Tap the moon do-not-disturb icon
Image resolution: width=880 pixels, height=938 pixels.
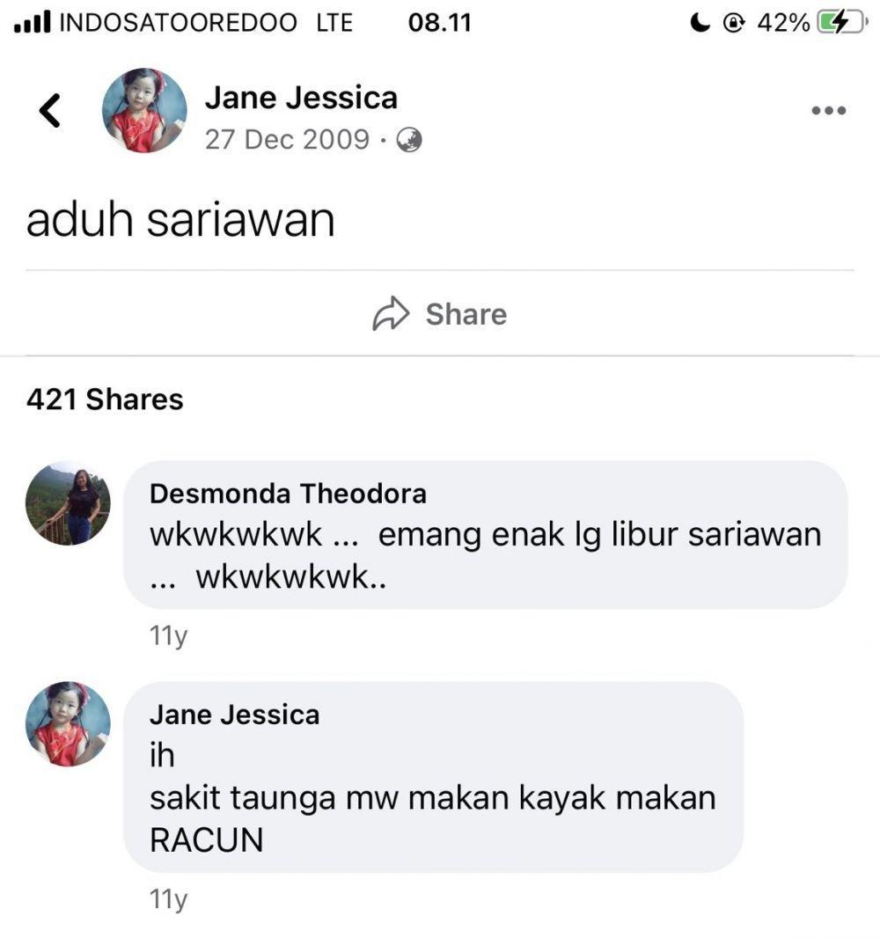700,23
